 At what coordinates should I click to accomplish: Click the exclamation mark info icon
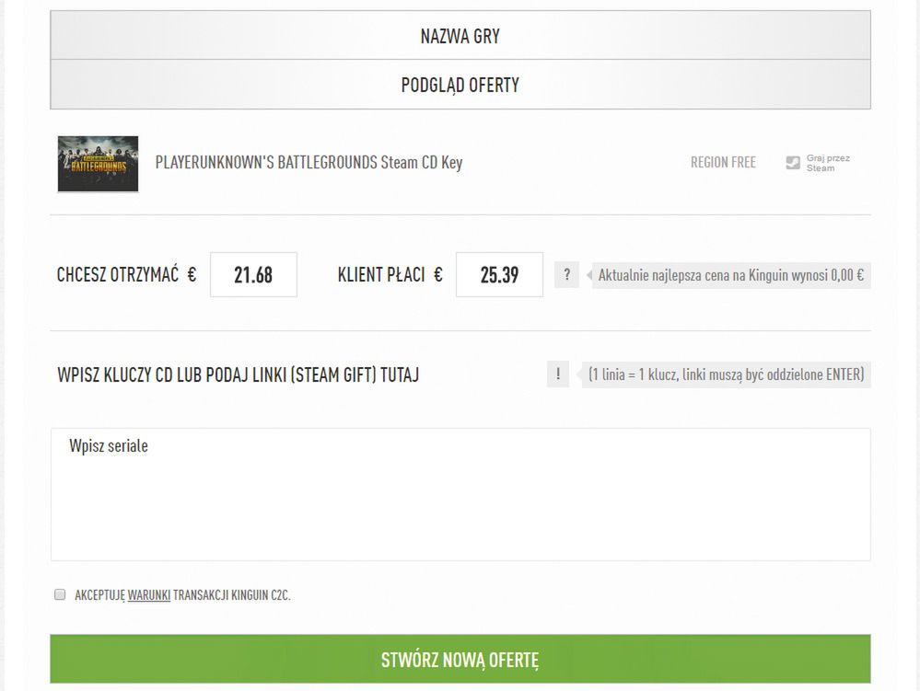pyautogui.click(x=558, y=374)
